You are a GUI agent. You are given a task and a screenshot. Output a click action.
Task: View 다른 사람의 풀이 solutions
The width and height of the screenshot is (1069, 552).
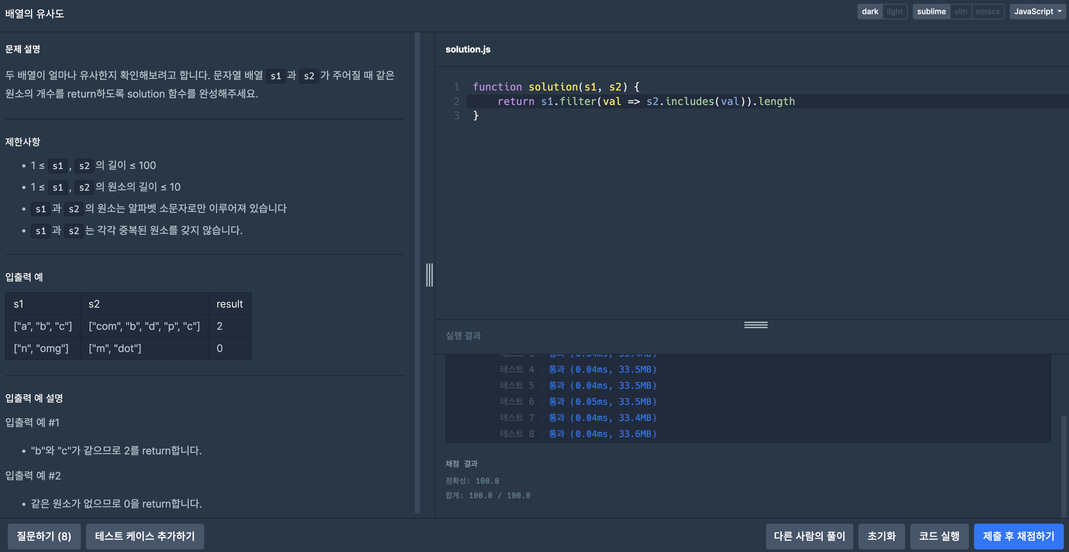809,536
